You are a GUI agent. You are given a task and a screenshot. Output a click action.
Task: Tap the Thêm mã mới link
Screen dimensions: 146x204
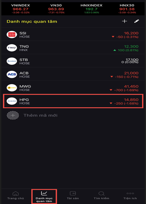[x=40, y=115]
